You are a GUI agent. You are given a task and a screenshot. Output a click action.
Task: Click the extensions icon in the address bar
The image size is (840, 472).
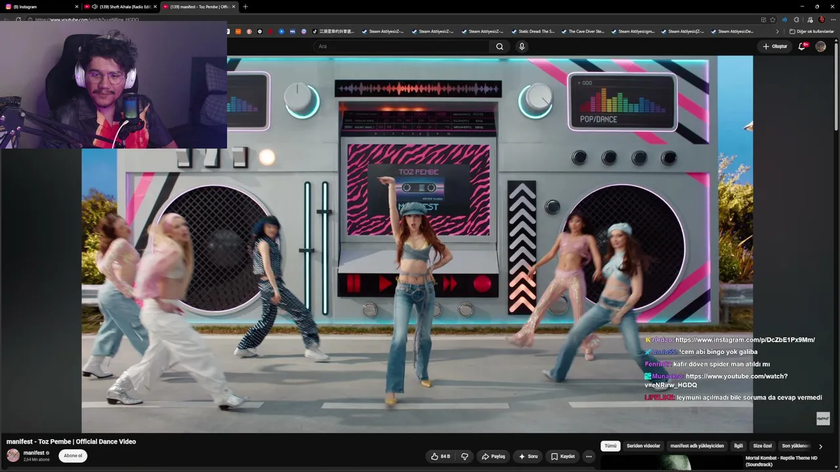[x=797, y=20]
